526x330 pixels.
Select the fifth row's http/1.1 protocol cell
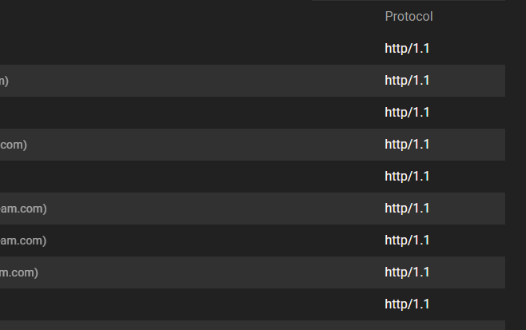pyautogui.click(x=407, y=177)
